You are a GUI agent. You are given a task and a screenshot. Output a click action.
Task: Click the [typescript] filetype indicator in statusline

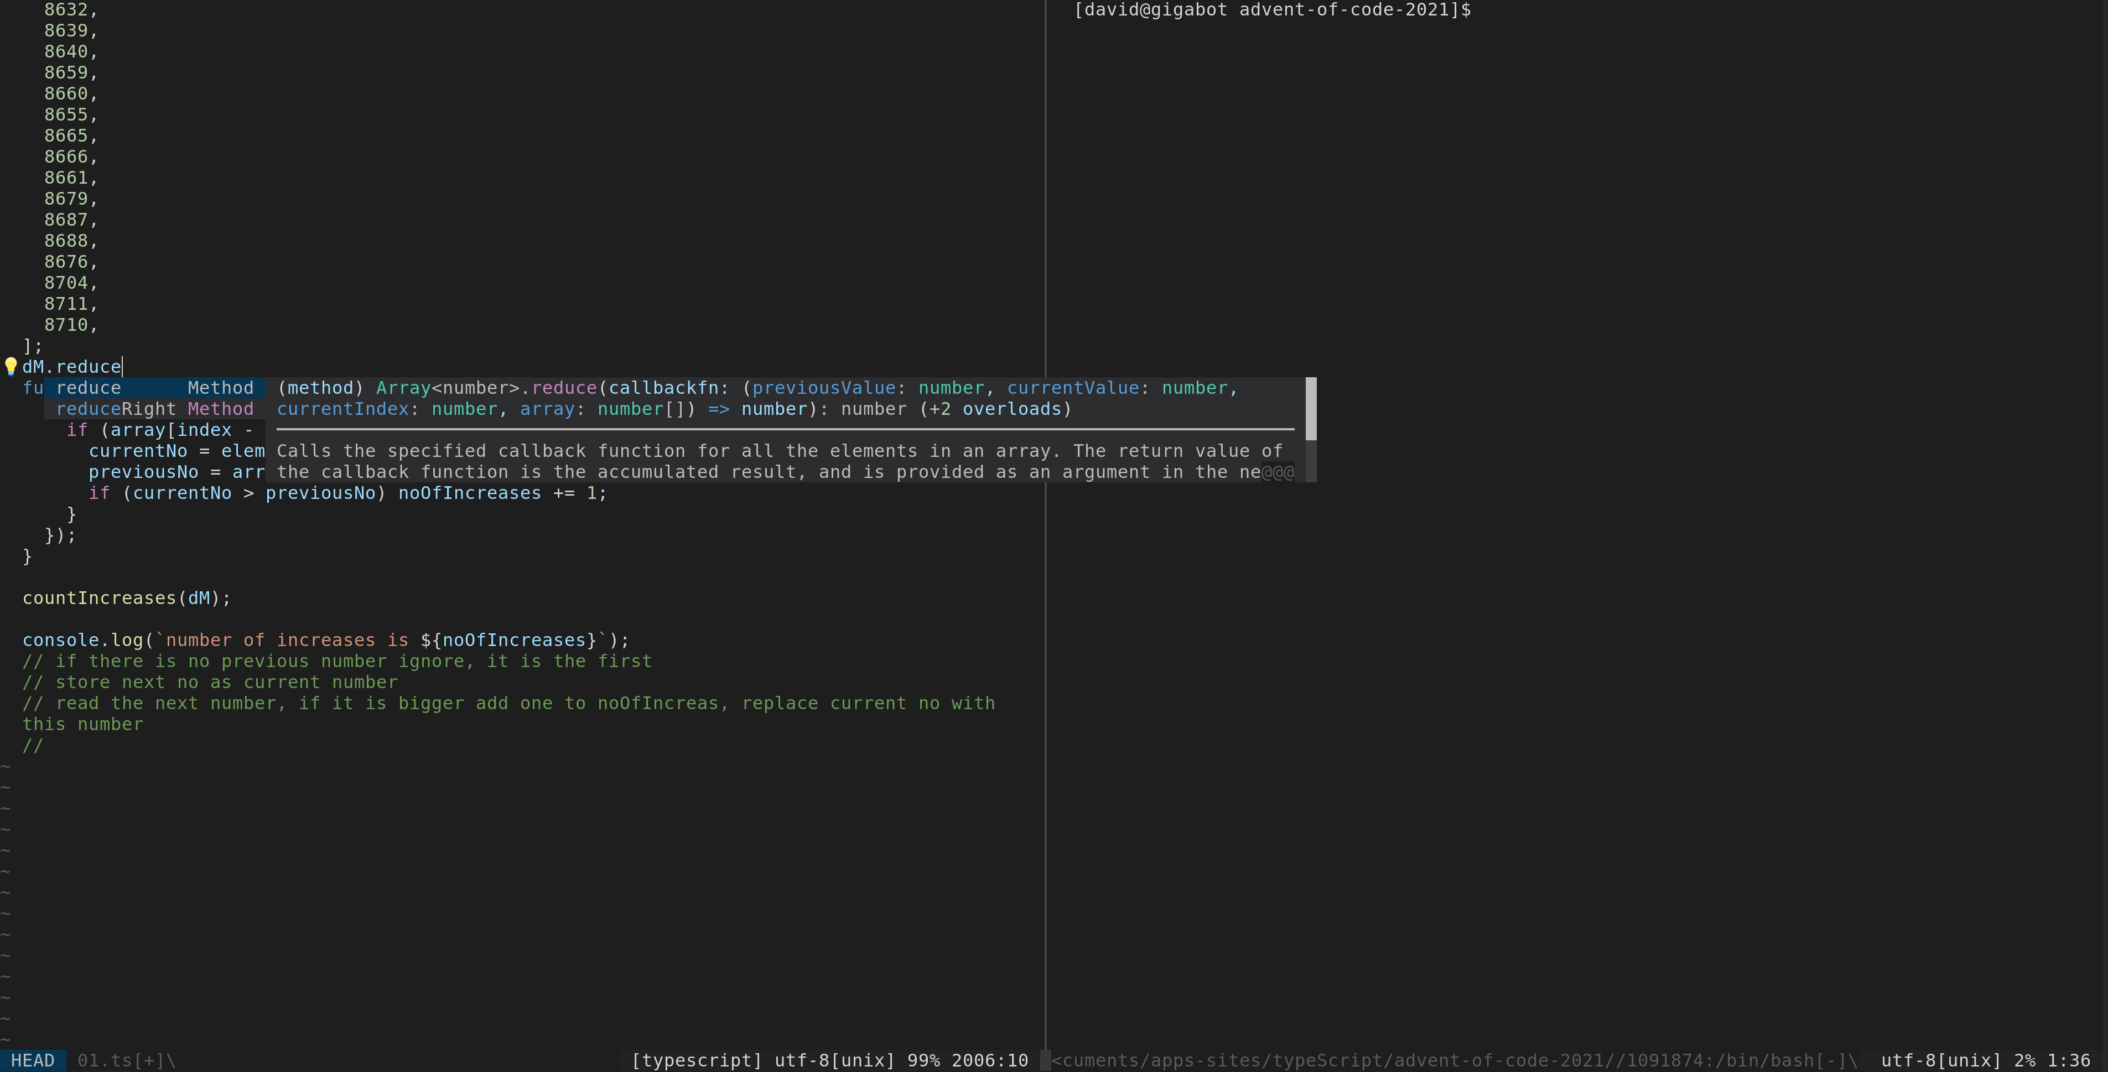tap(697, 1060)
